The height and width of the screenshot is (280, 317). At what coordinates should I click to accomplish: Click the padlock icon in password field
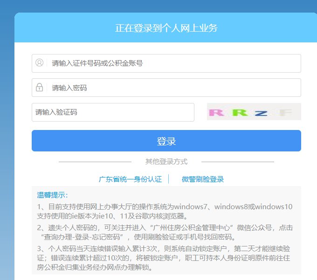pos(40,87)
